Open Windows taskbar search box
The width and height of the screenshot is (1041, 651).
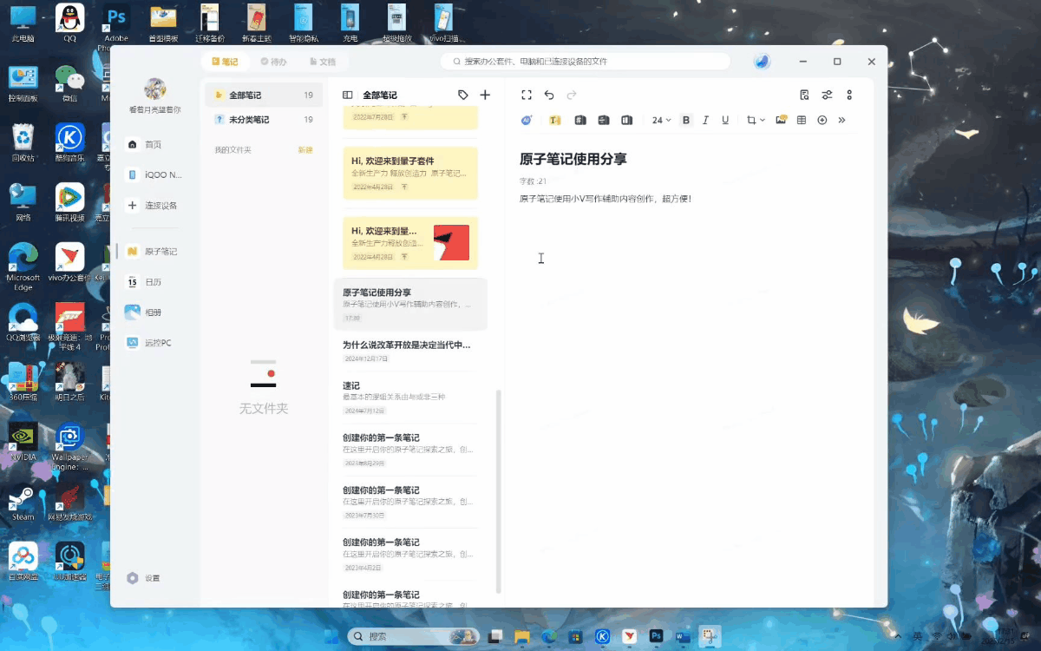(412, 636)
